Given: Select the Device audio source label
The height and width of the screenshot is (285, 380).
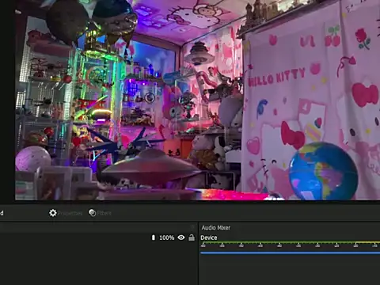Looking at the screenshot, I should click(209, 237).
